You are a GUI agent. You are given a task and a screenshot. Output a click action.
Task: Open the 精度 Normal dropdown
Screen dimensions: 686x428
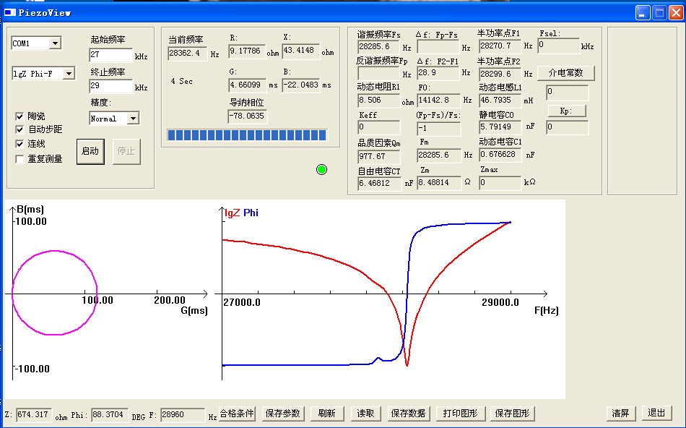132,119
